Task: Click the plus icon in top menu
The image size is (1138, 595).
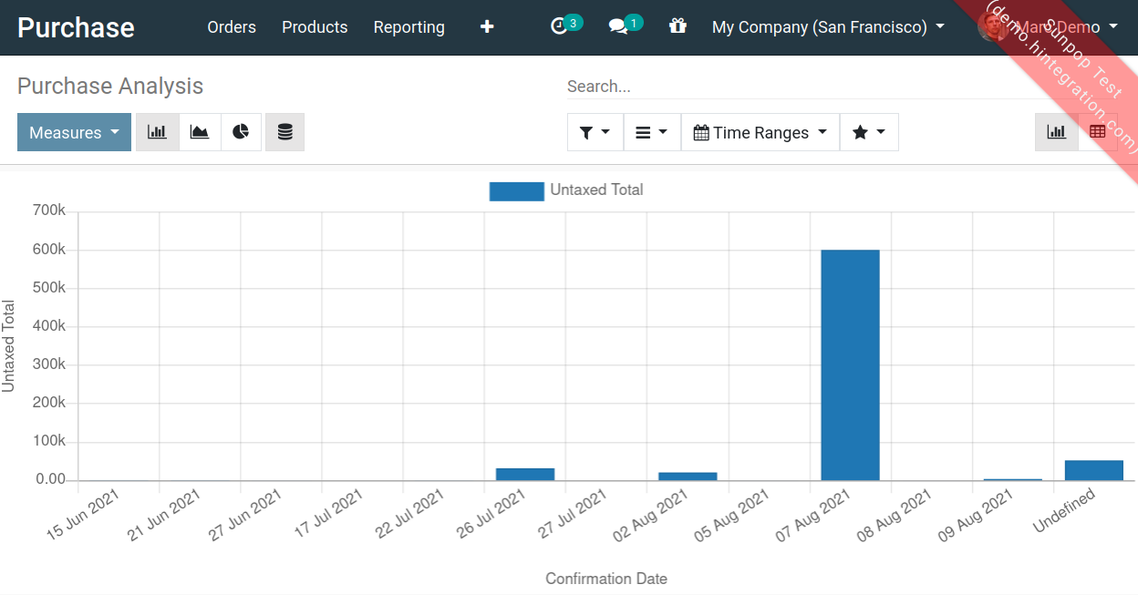Action: point(487,27)
